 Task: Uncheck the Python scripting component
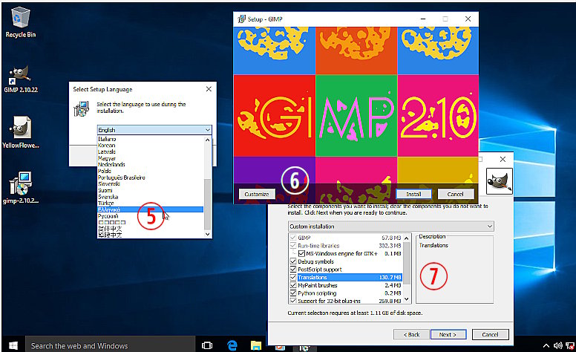(x=292, y=292)
